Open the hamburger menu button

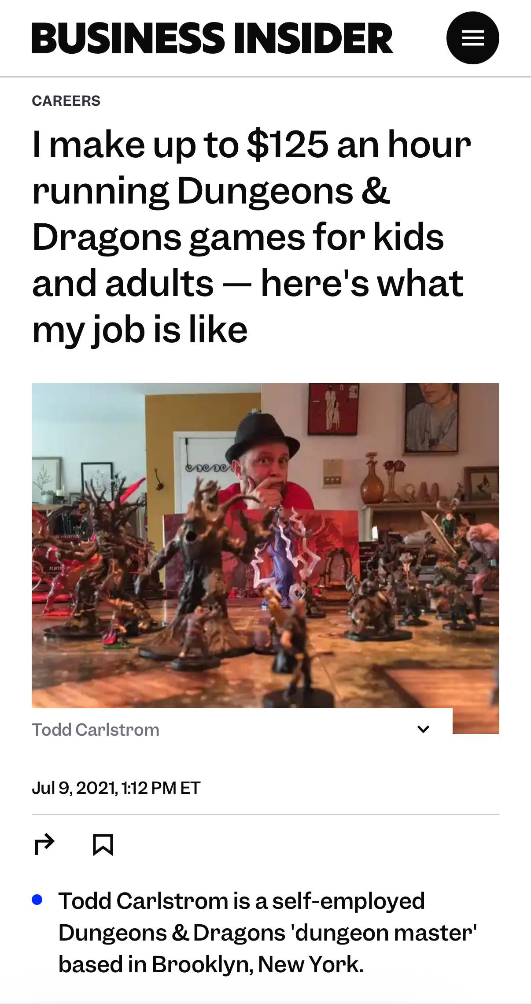click(472, 38)
